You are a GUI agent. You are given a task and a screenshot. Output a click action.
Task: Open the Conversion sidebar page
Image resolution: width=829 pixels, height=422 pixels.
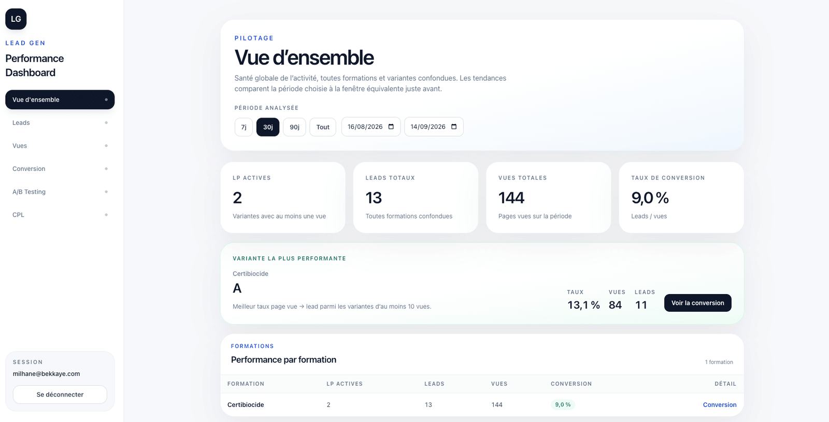click(x=60, y=169)
